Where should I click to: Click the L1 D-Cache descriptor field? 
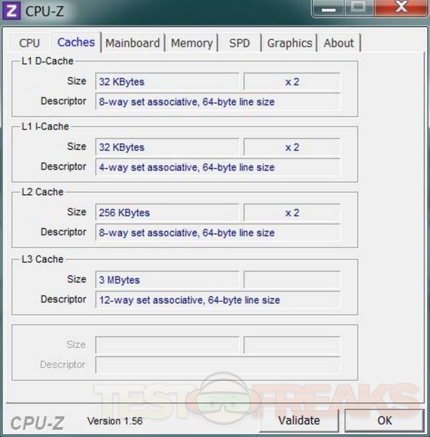(x=218, y=102)
